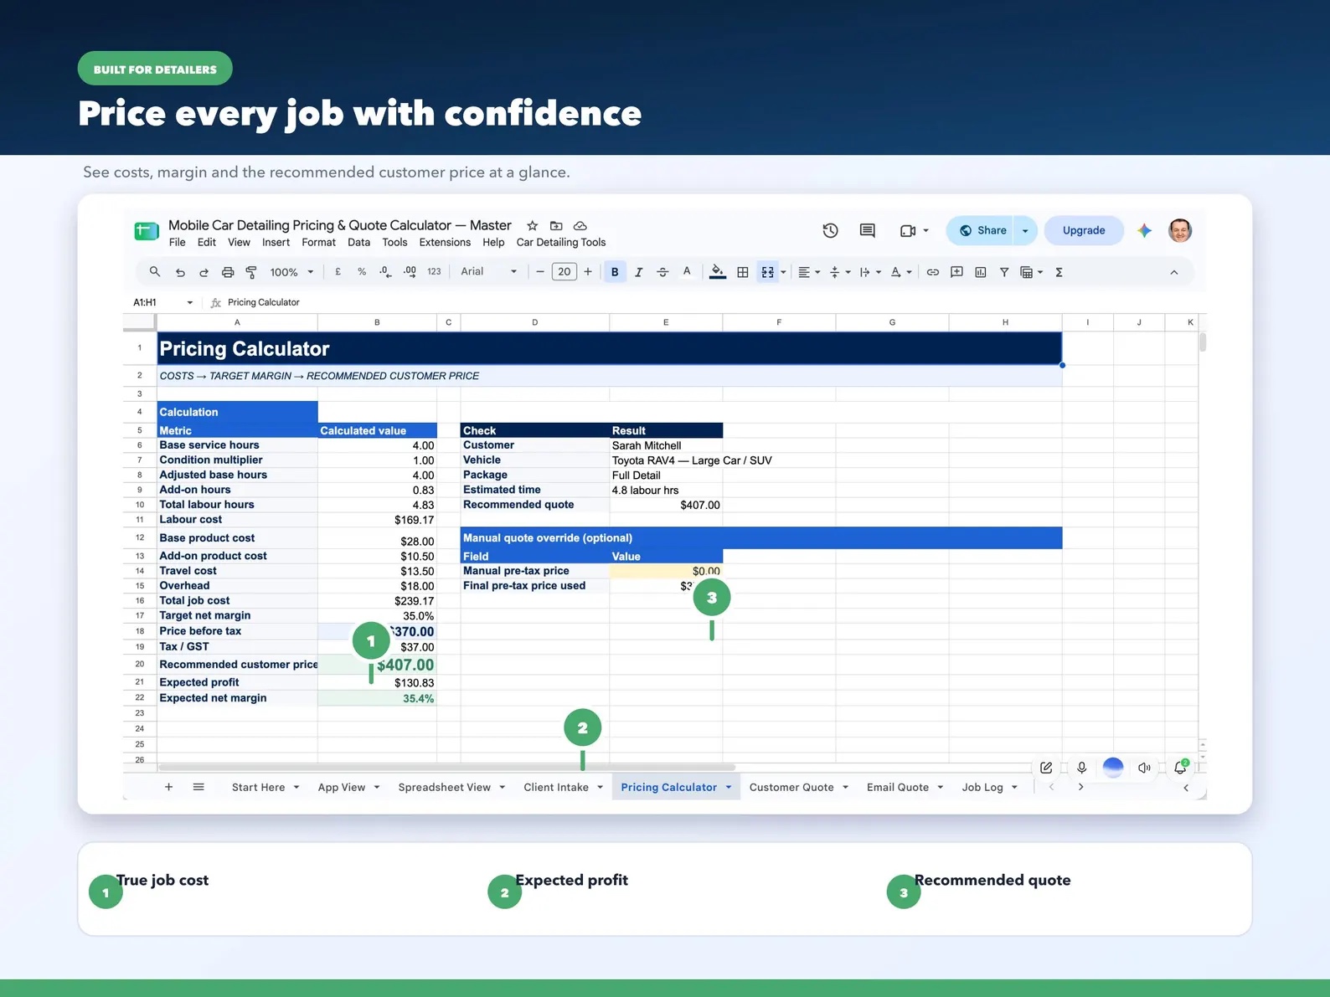Toggle italic formatting
Screen dimensions: 1330x997
[639, 272]
